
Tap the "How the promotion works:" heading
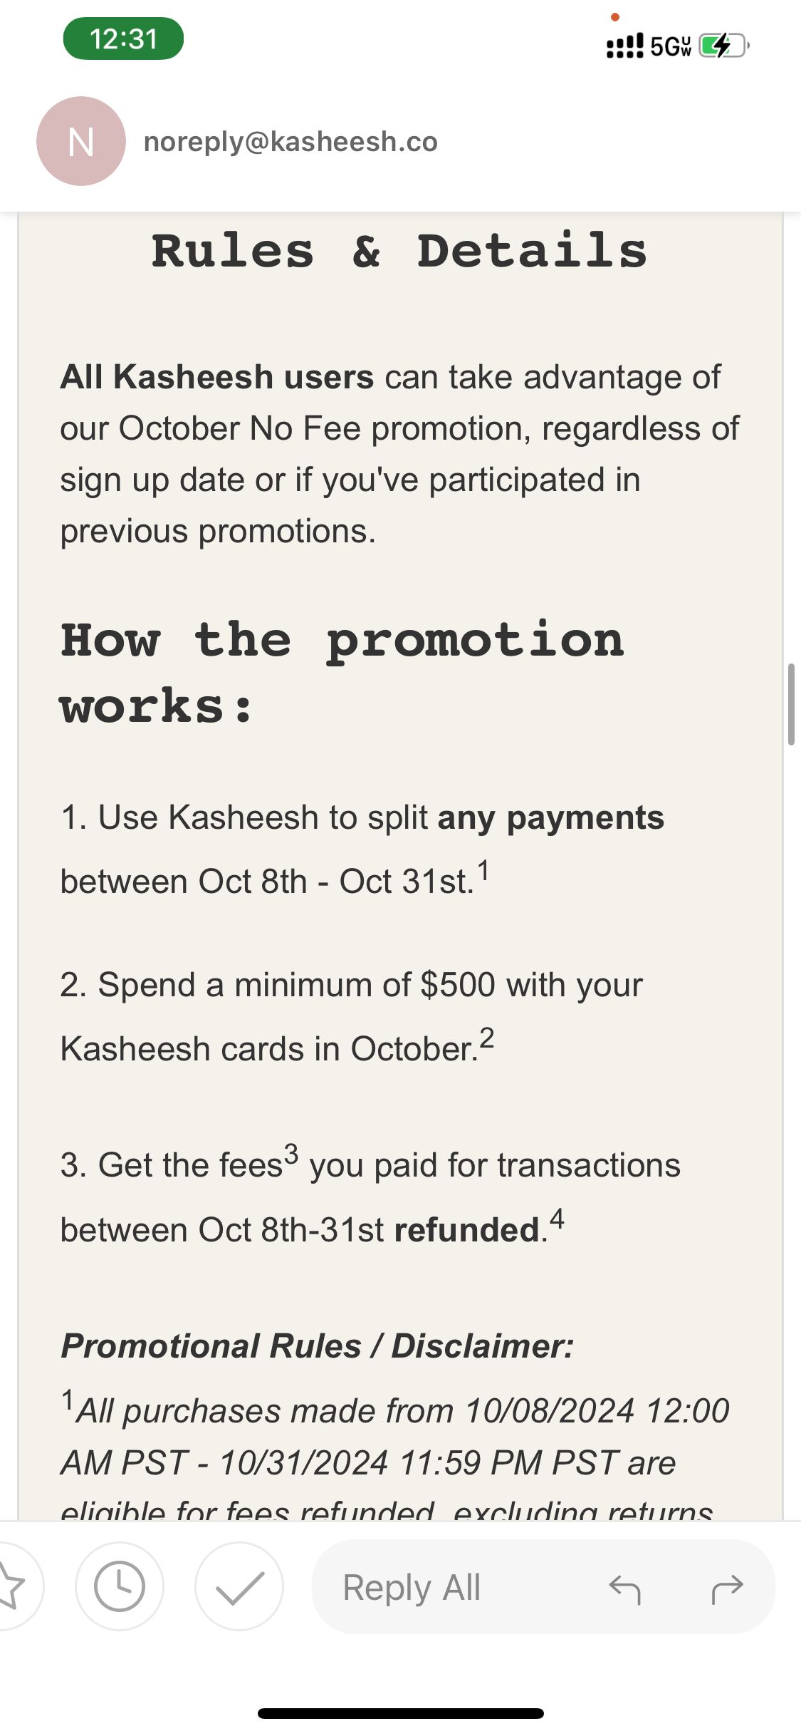[x=342, y=672]
